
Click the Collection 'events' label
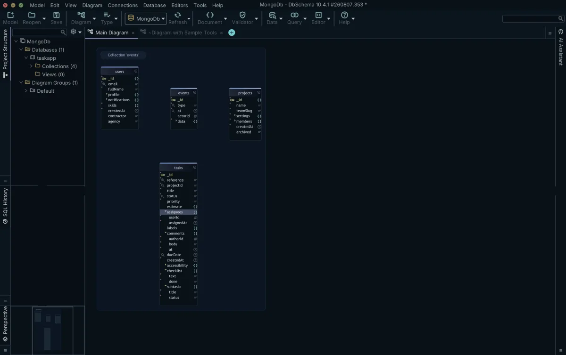tap(123, 55)
